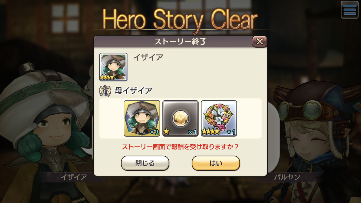Tap the ×1 quantity on bouquet reward
This screenshot has width=361, height=203.
pyautogui.click(x=231, y=132)
